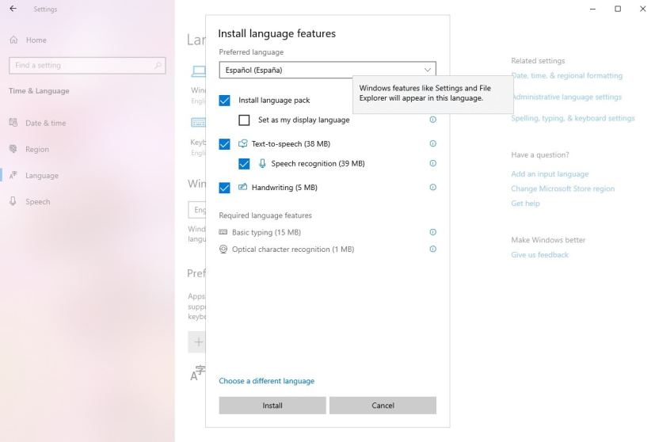Uncheck Install language pack
The width and height of the screenshot is (655, 442).
point(224,101)
